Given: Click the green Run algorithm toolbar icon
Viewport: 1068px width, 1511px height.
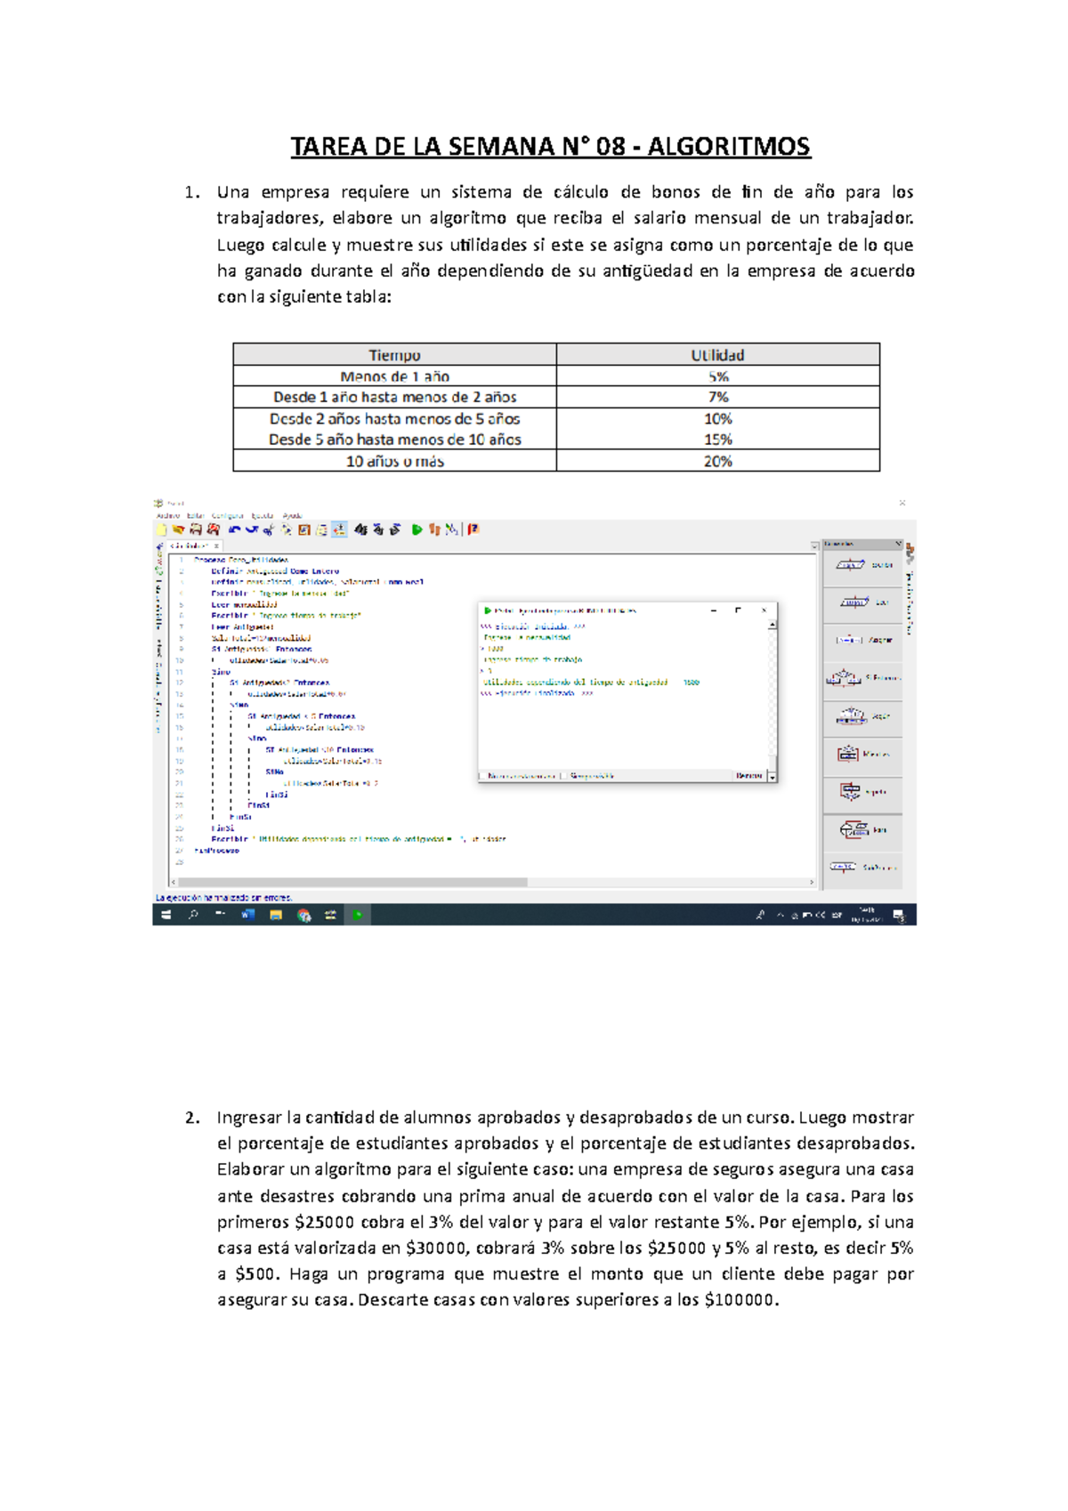Looking at the screenshot, I should click(x=417, y=529).
